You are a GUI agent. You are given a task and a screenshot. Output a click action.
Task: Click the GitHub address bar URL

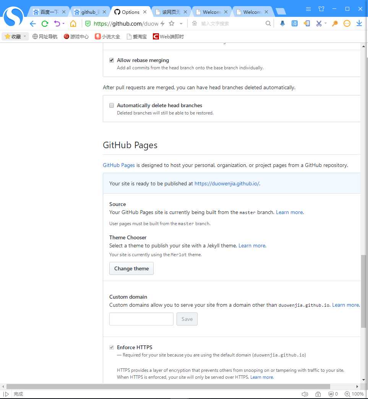click(126, 24)
